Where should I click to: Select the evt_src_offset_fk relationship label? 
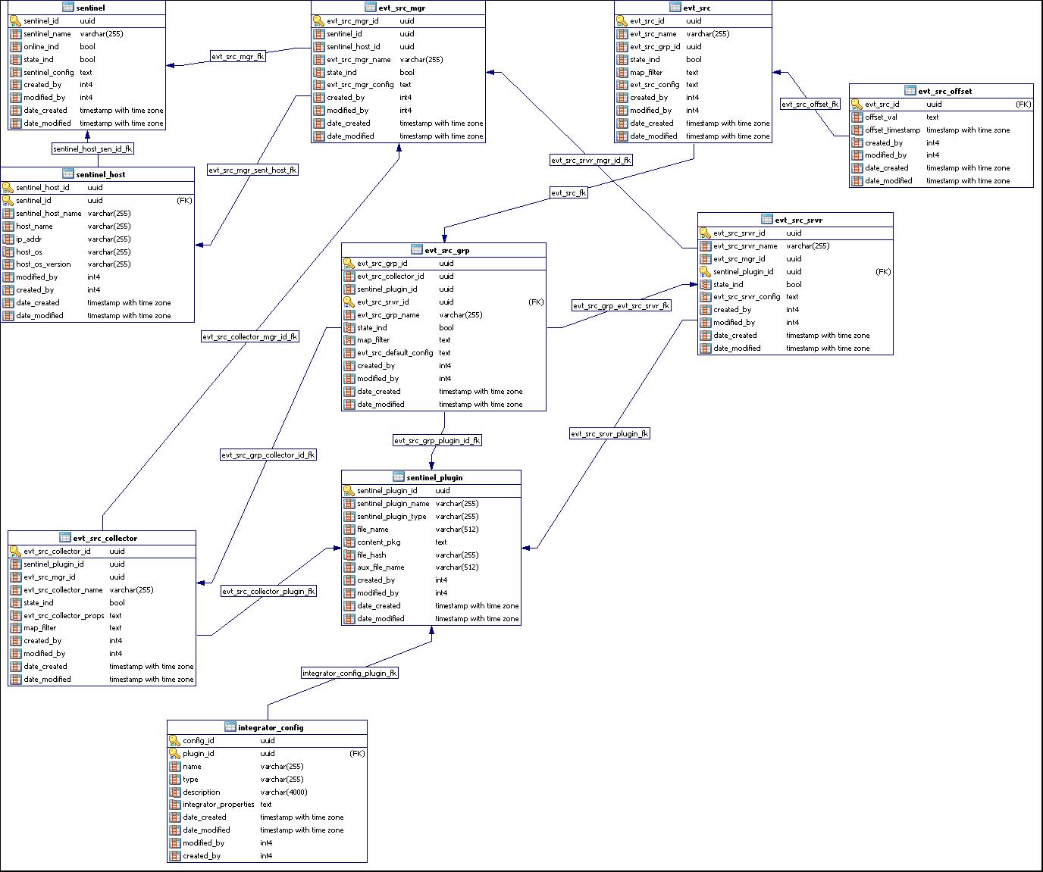[810, 104]
